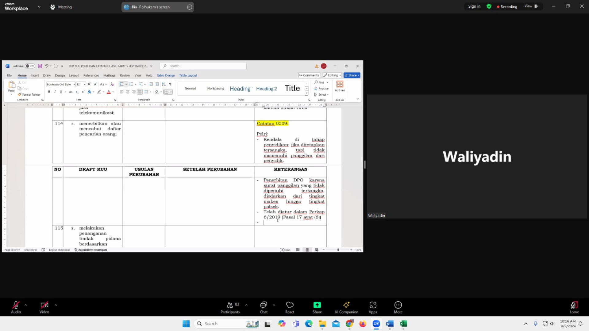Open the Insert ribbon tab
This screenshot has width=589, height=331.
coord(35,75)
